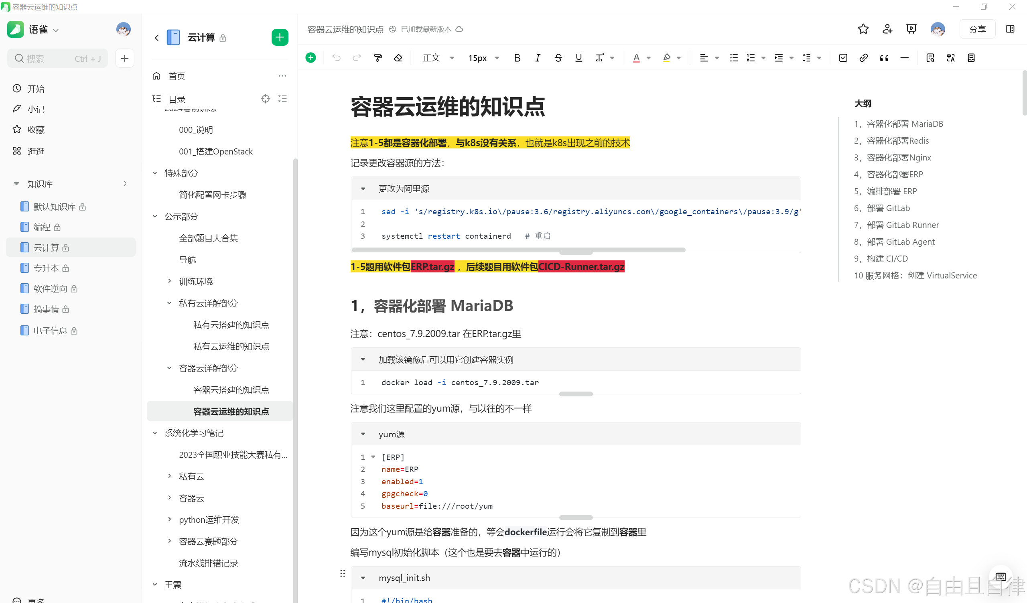Toggle the right sidebar panel
This screenshot has width=1027, height=603.
tap(1010, 29)
